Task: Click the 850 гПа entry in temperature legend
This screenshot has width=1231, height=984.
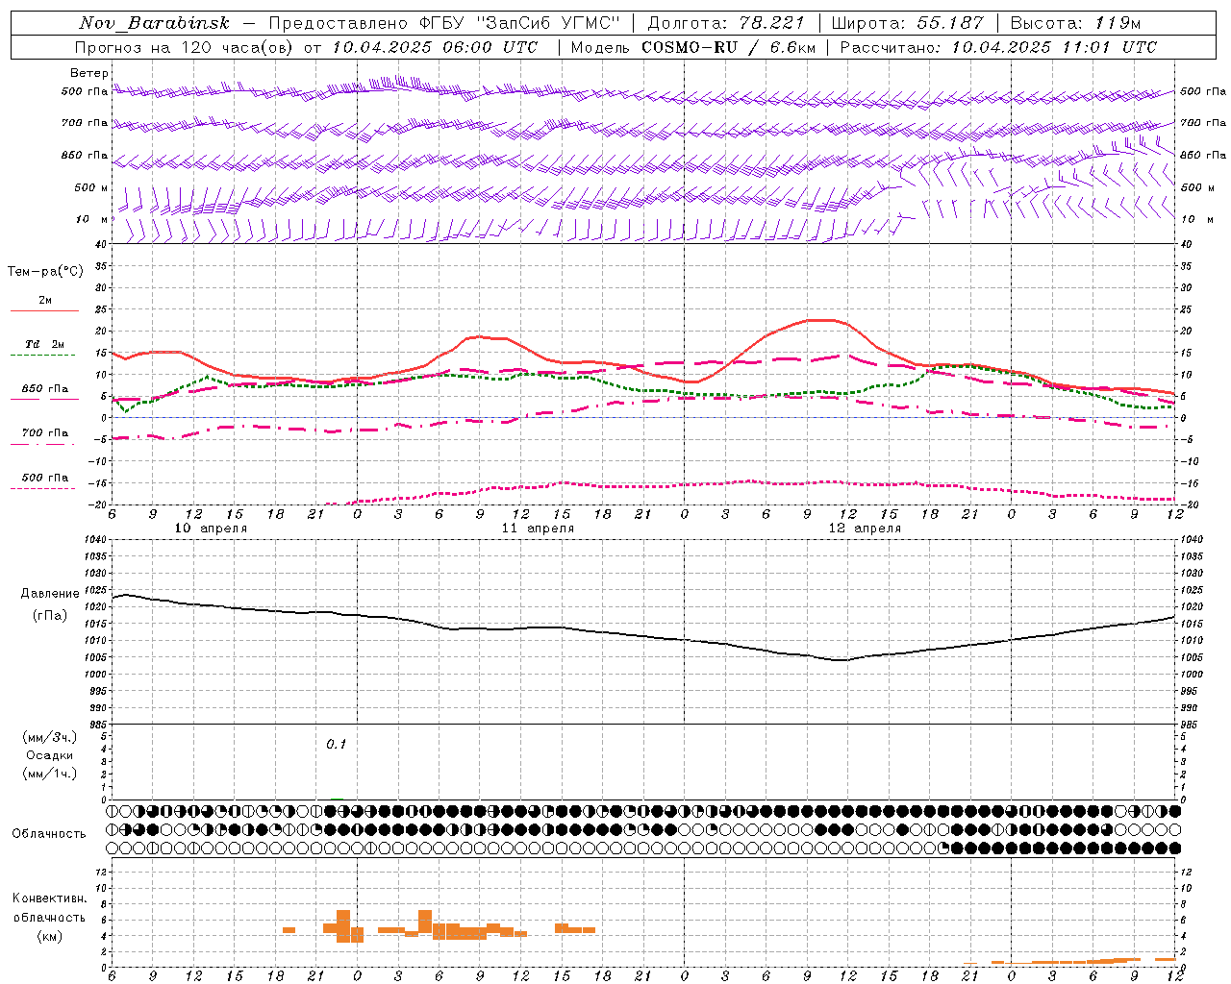Action: tap(44, 391)
